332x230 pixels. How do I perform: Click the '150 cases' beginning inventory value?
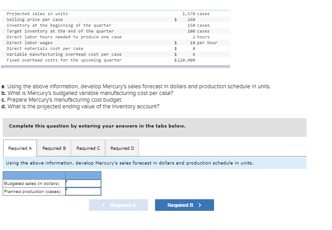198,25
